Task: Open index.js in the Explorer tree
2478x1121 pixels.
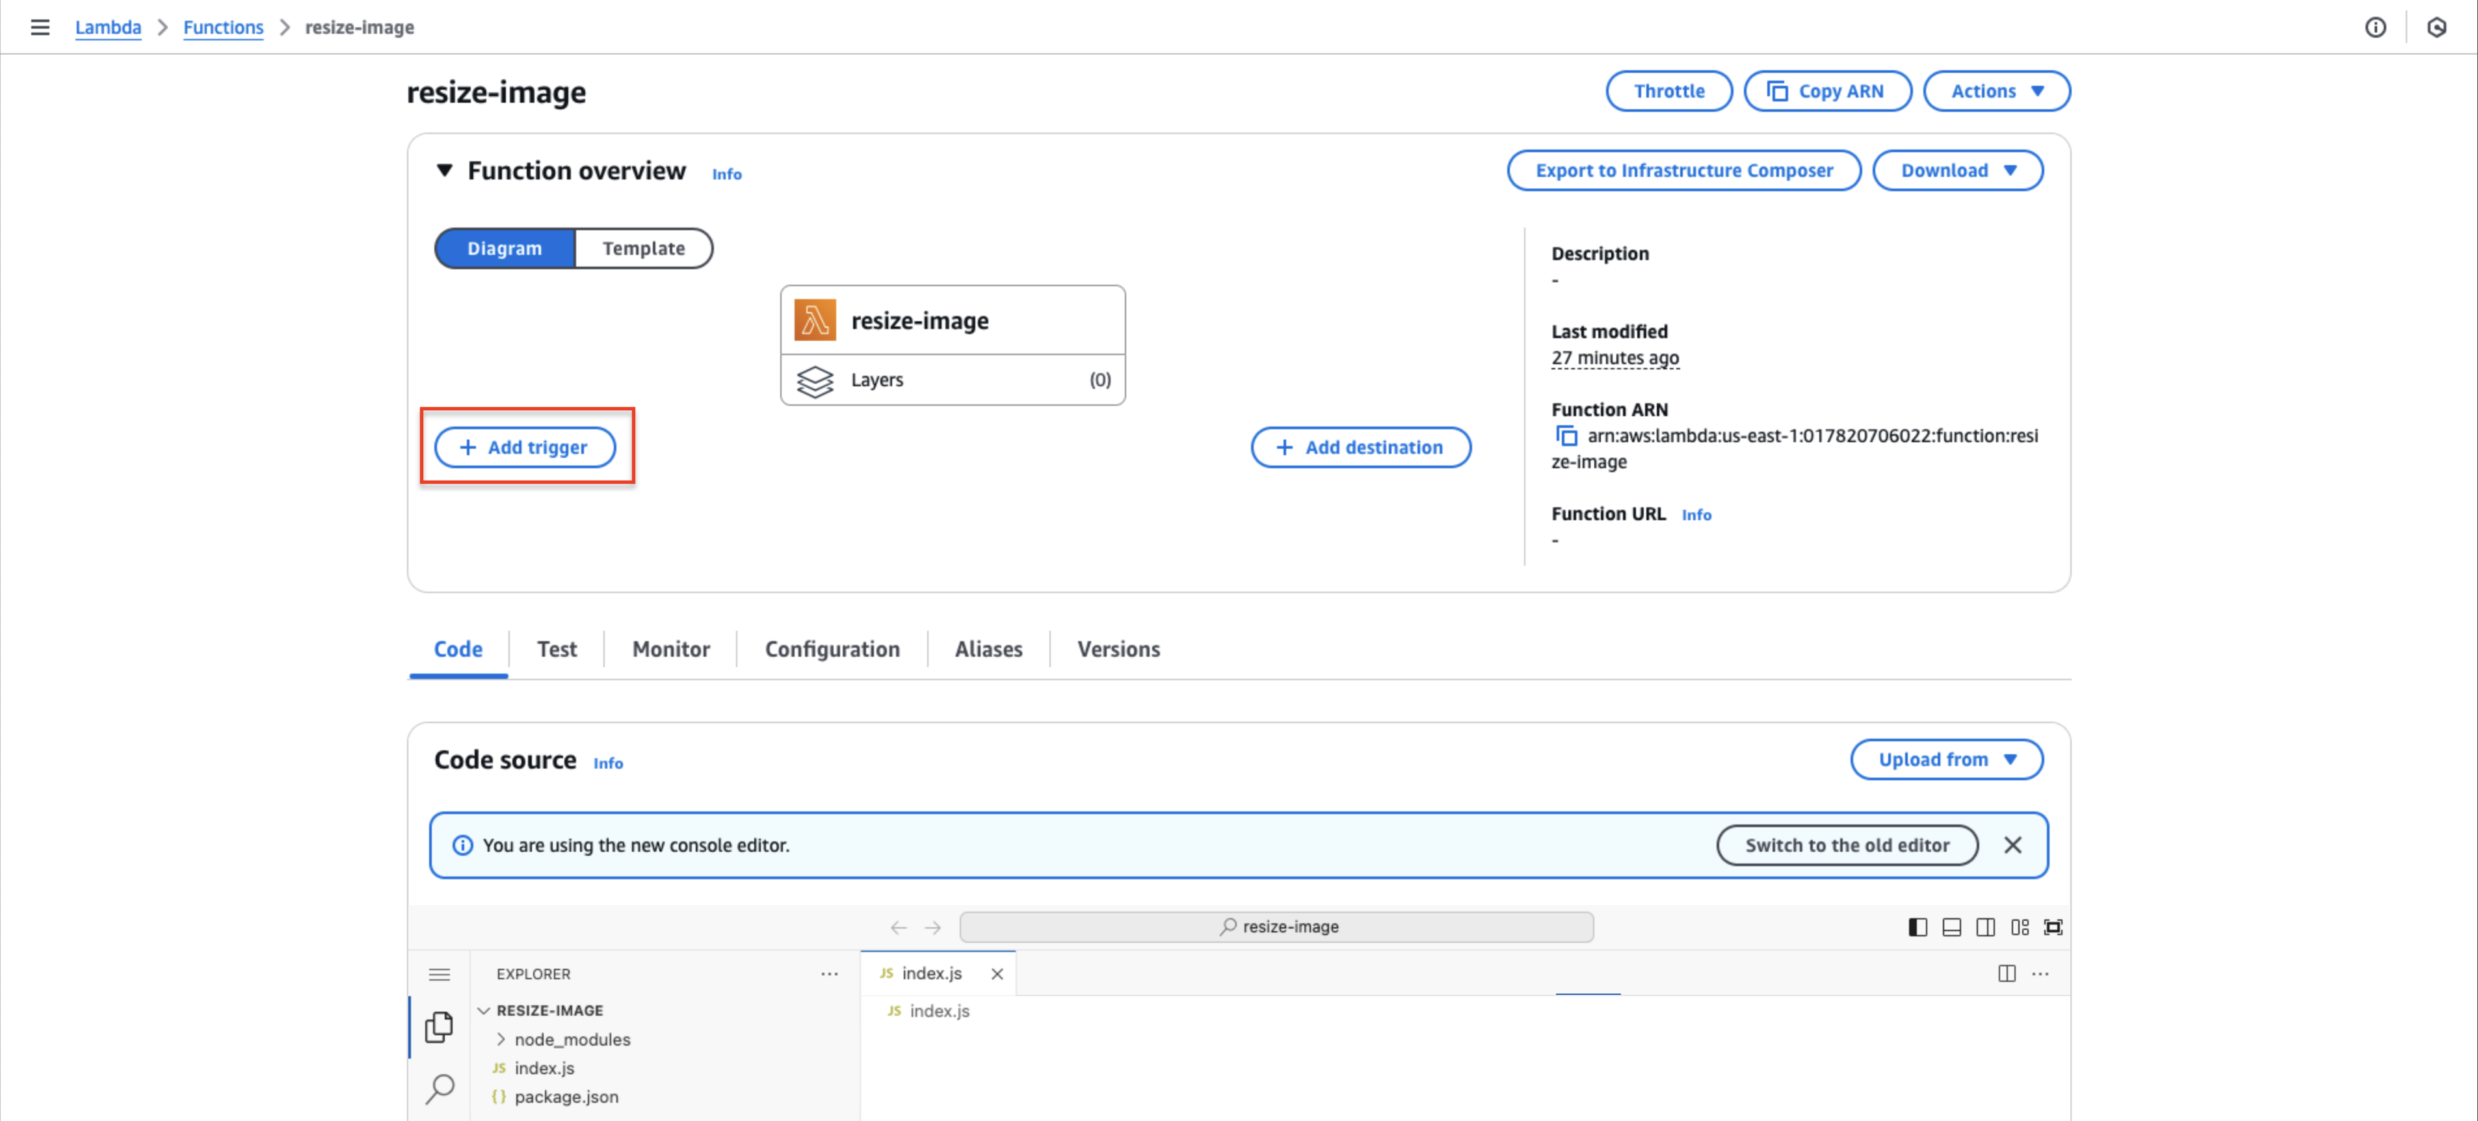Action: pos(544,1068)
